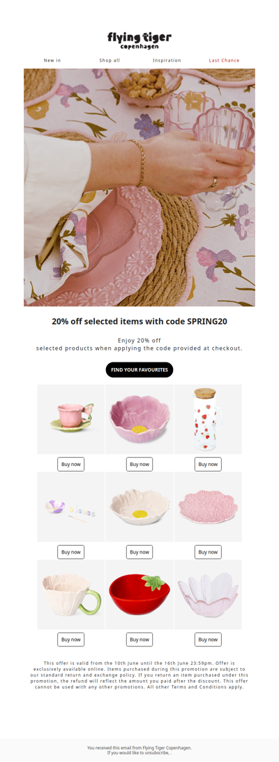
Task: Buy now under the strawberry glass jug
Action: [209, 464]
